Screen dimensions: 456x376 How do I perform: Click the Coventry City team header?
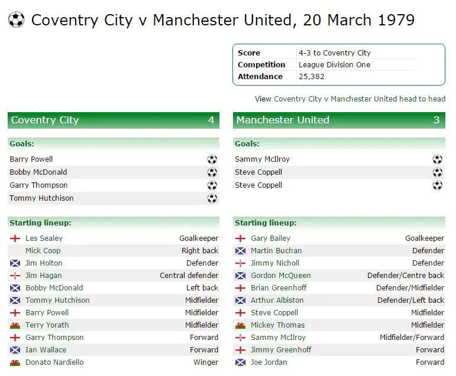coord(114,120)
